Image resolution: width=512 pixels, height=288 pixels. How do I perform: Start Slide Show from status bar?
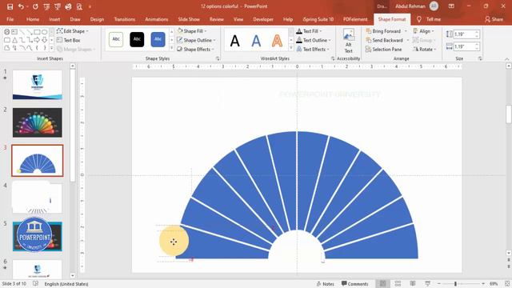[427, 284]
